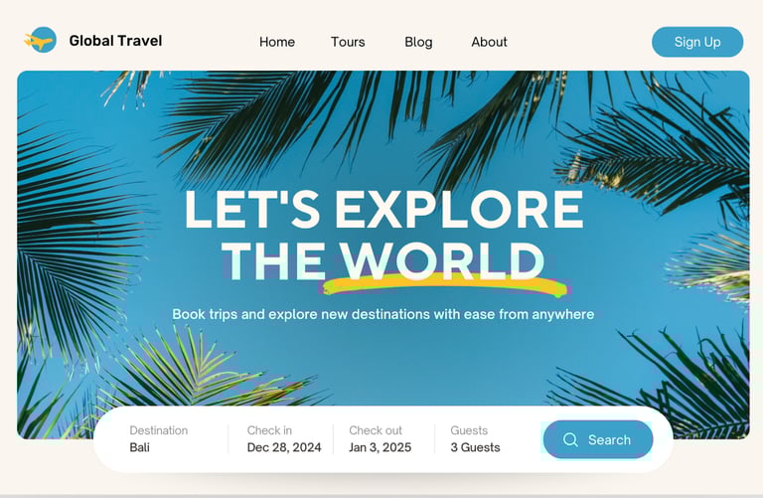Click the Global Travel airplane logo icon
Viewport: 763px width, 498px height.
point(41,40)
